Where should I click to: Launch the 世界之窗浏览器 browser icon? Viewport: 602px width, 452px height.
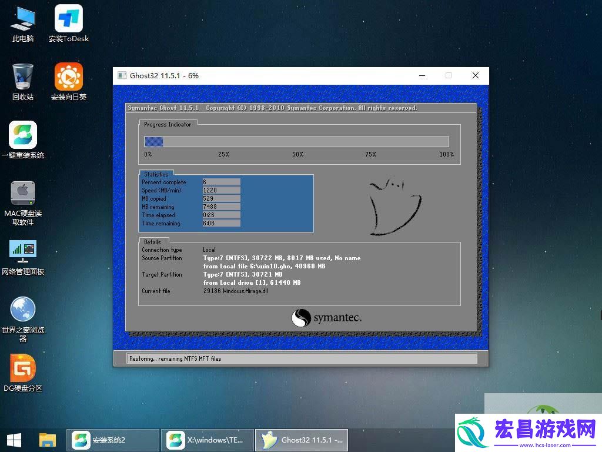pos(23,320)
